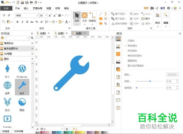Screen dimensions: 183x134
Task: Open the symbol library home icon dropdown
Action: pos(5,38)
